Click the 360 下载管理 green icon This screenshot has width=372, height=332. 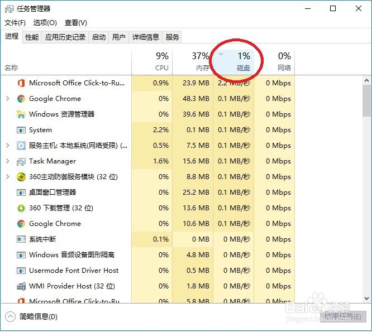(21, 208)
